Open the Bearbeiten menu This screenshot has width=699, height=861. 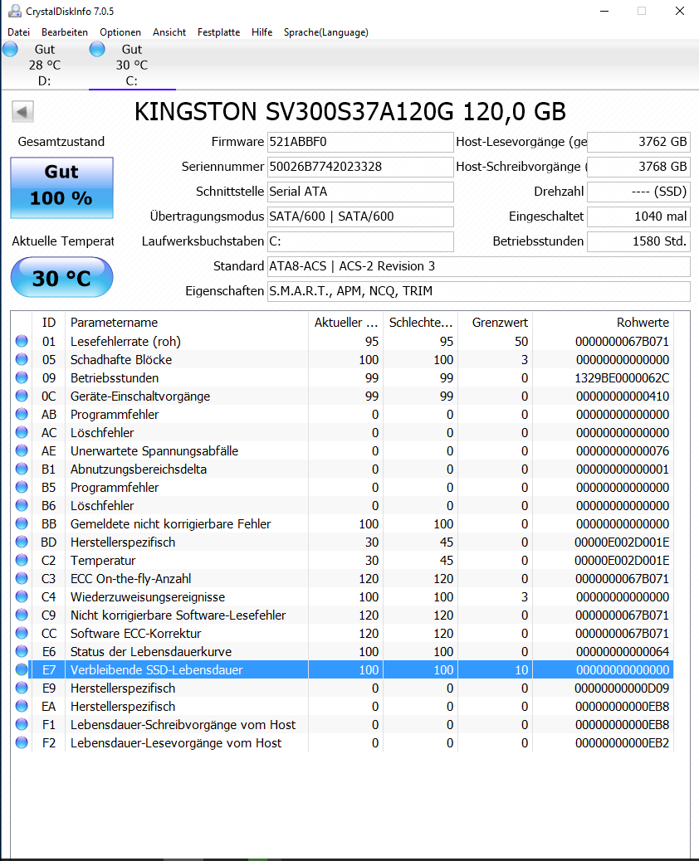click(65, 32)
